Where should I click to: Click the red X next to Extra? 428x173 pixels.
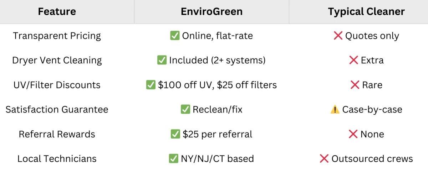coord(354,60)
